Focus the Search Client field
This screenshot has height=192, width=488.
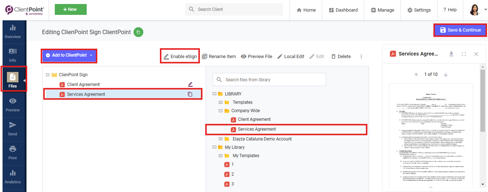pos(234,9)
